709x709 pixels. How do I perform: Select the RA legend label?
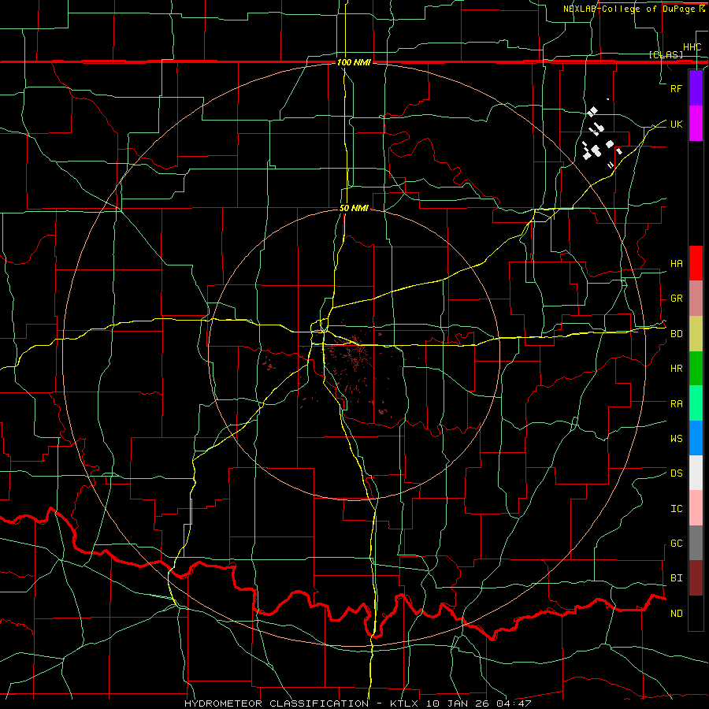[x=676, y=404]
